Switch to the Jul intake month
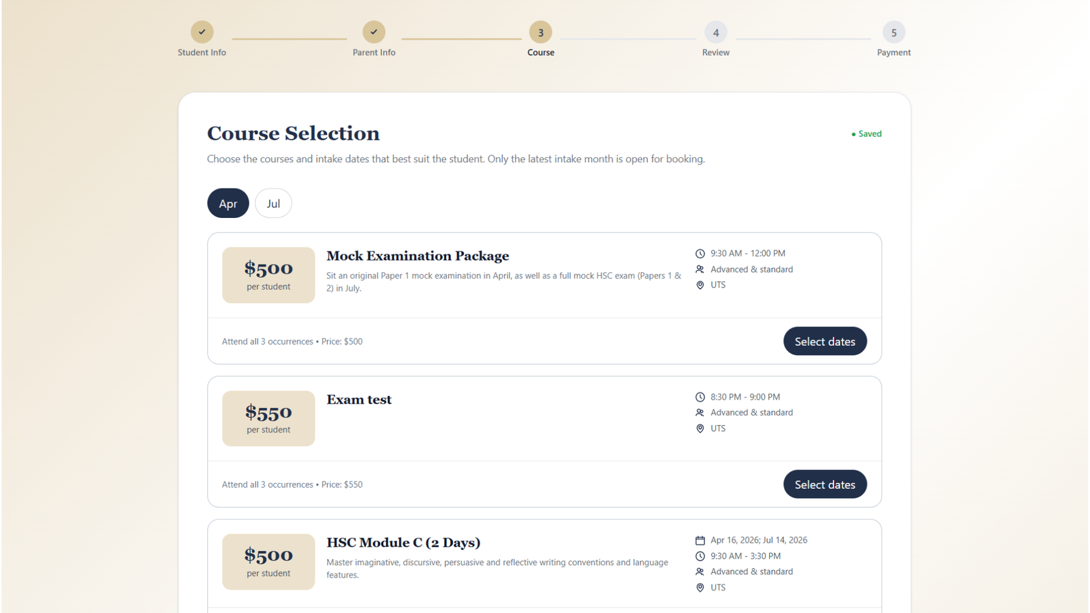The height and width of the screenshot is (613, 1090). coord(273,203)
